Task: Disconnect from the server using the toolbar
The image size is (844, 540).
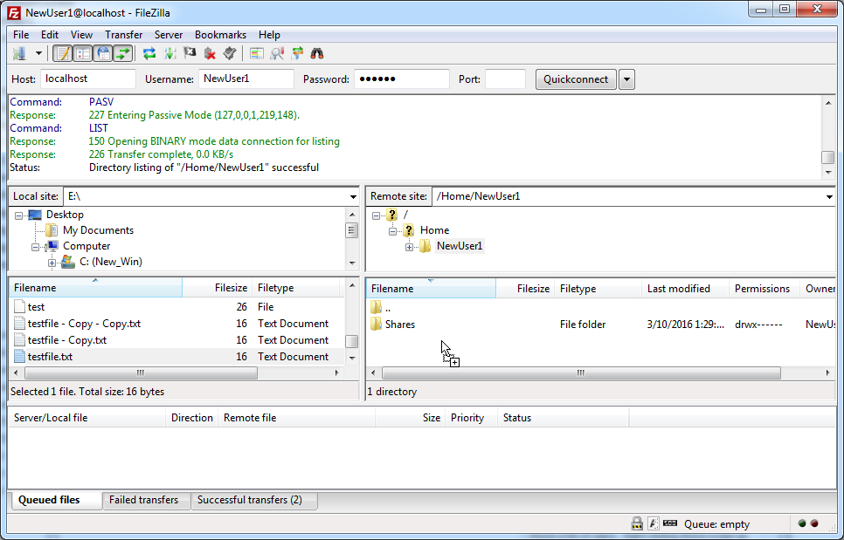Action: [x=210, y=53]
